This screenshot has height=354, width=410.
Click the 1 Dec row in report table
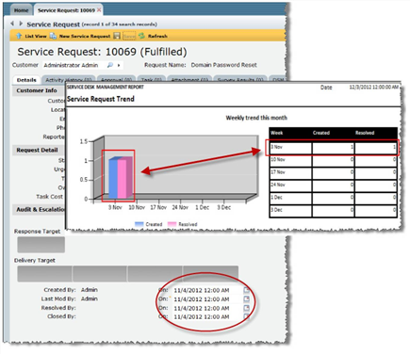[x=334, y=198]
